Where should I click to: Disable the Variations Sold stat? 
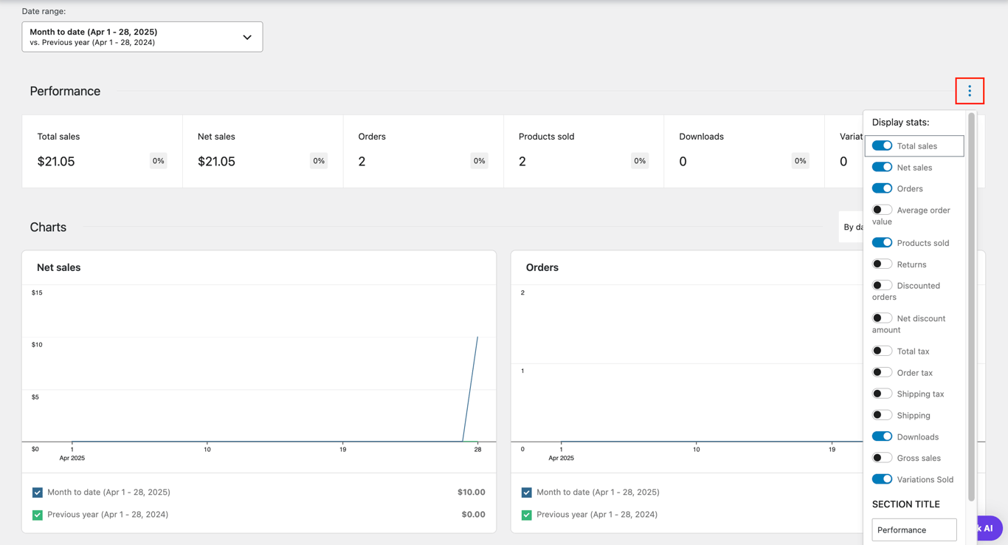pyautogui.click(x=882, y=479)
